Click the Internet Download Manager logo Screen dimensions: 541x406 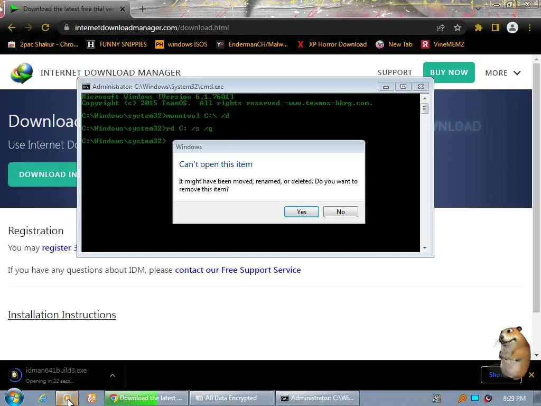coord(22,73)
